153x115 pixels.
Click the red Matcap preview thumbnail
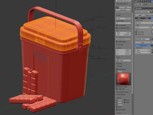click(123, 79)
